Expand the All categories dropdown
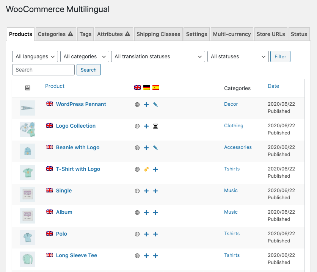The width and height of the screenshot is (317, 272). pos(85,56)
